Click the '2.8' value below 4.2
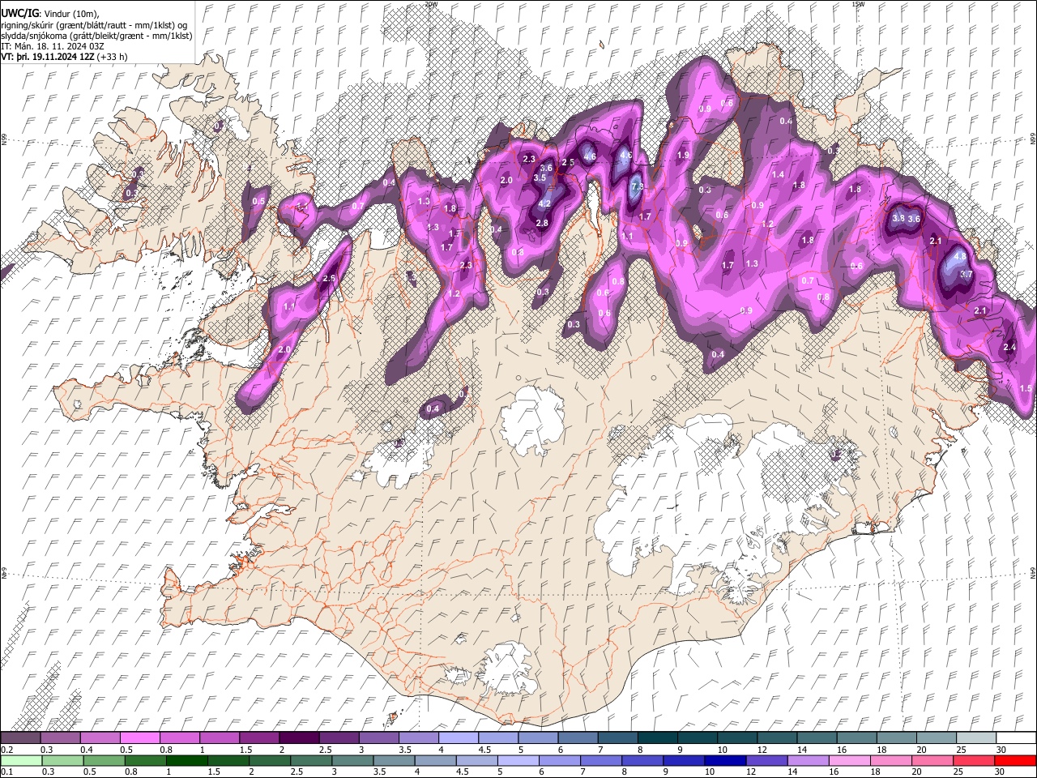 542,223
